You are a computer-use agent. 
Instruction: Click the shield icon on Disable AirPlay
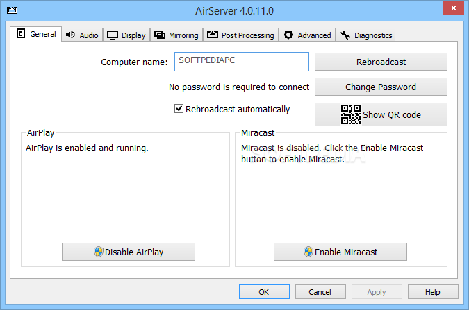coord(99,252)
